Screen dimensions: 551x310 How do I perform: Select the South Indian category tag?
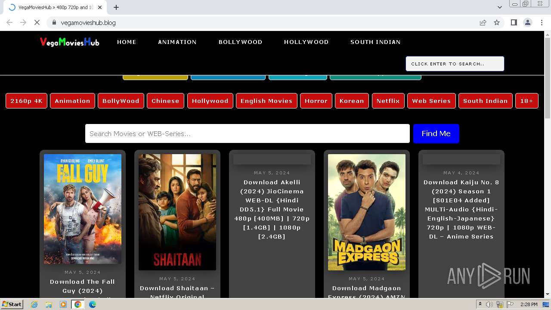(x=486, y=101)
